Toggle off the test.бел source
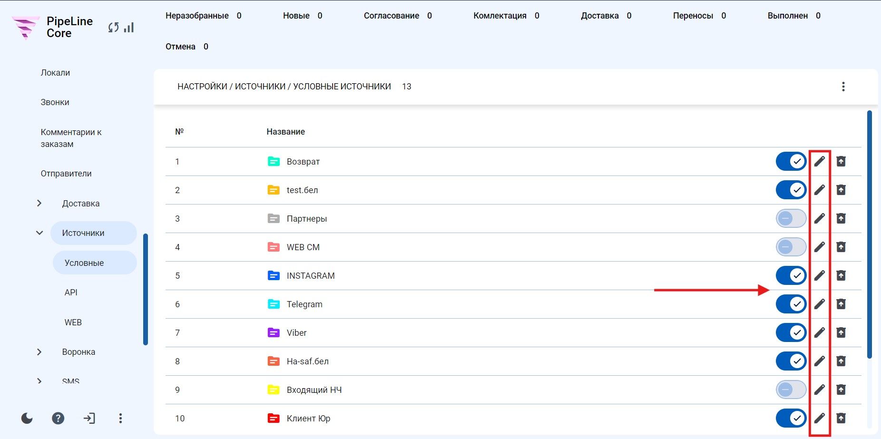Screen dimensions: 881x439 791,190
